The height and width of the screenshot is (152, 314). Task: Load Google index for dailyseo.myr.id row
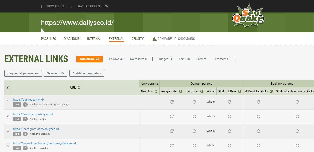[172, 102]
